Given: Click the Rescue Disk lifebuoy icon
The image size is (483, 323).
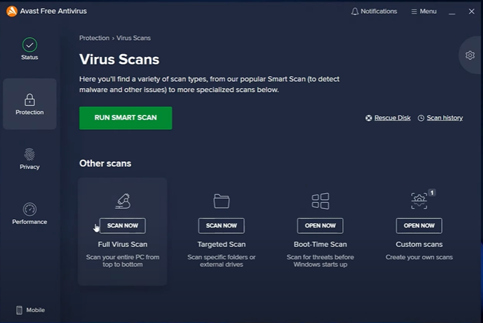Looking at the screenshot, I should [368, 118].
